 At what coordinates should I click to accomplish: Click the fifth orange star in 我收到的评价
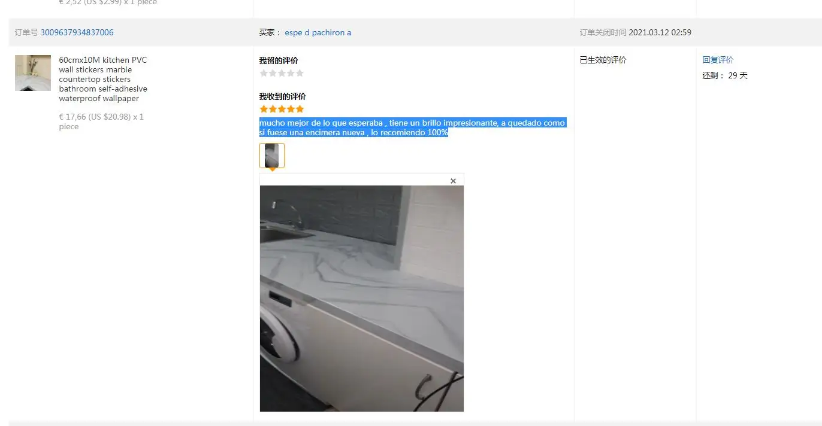pyautogui.click(x=300, y=109)
